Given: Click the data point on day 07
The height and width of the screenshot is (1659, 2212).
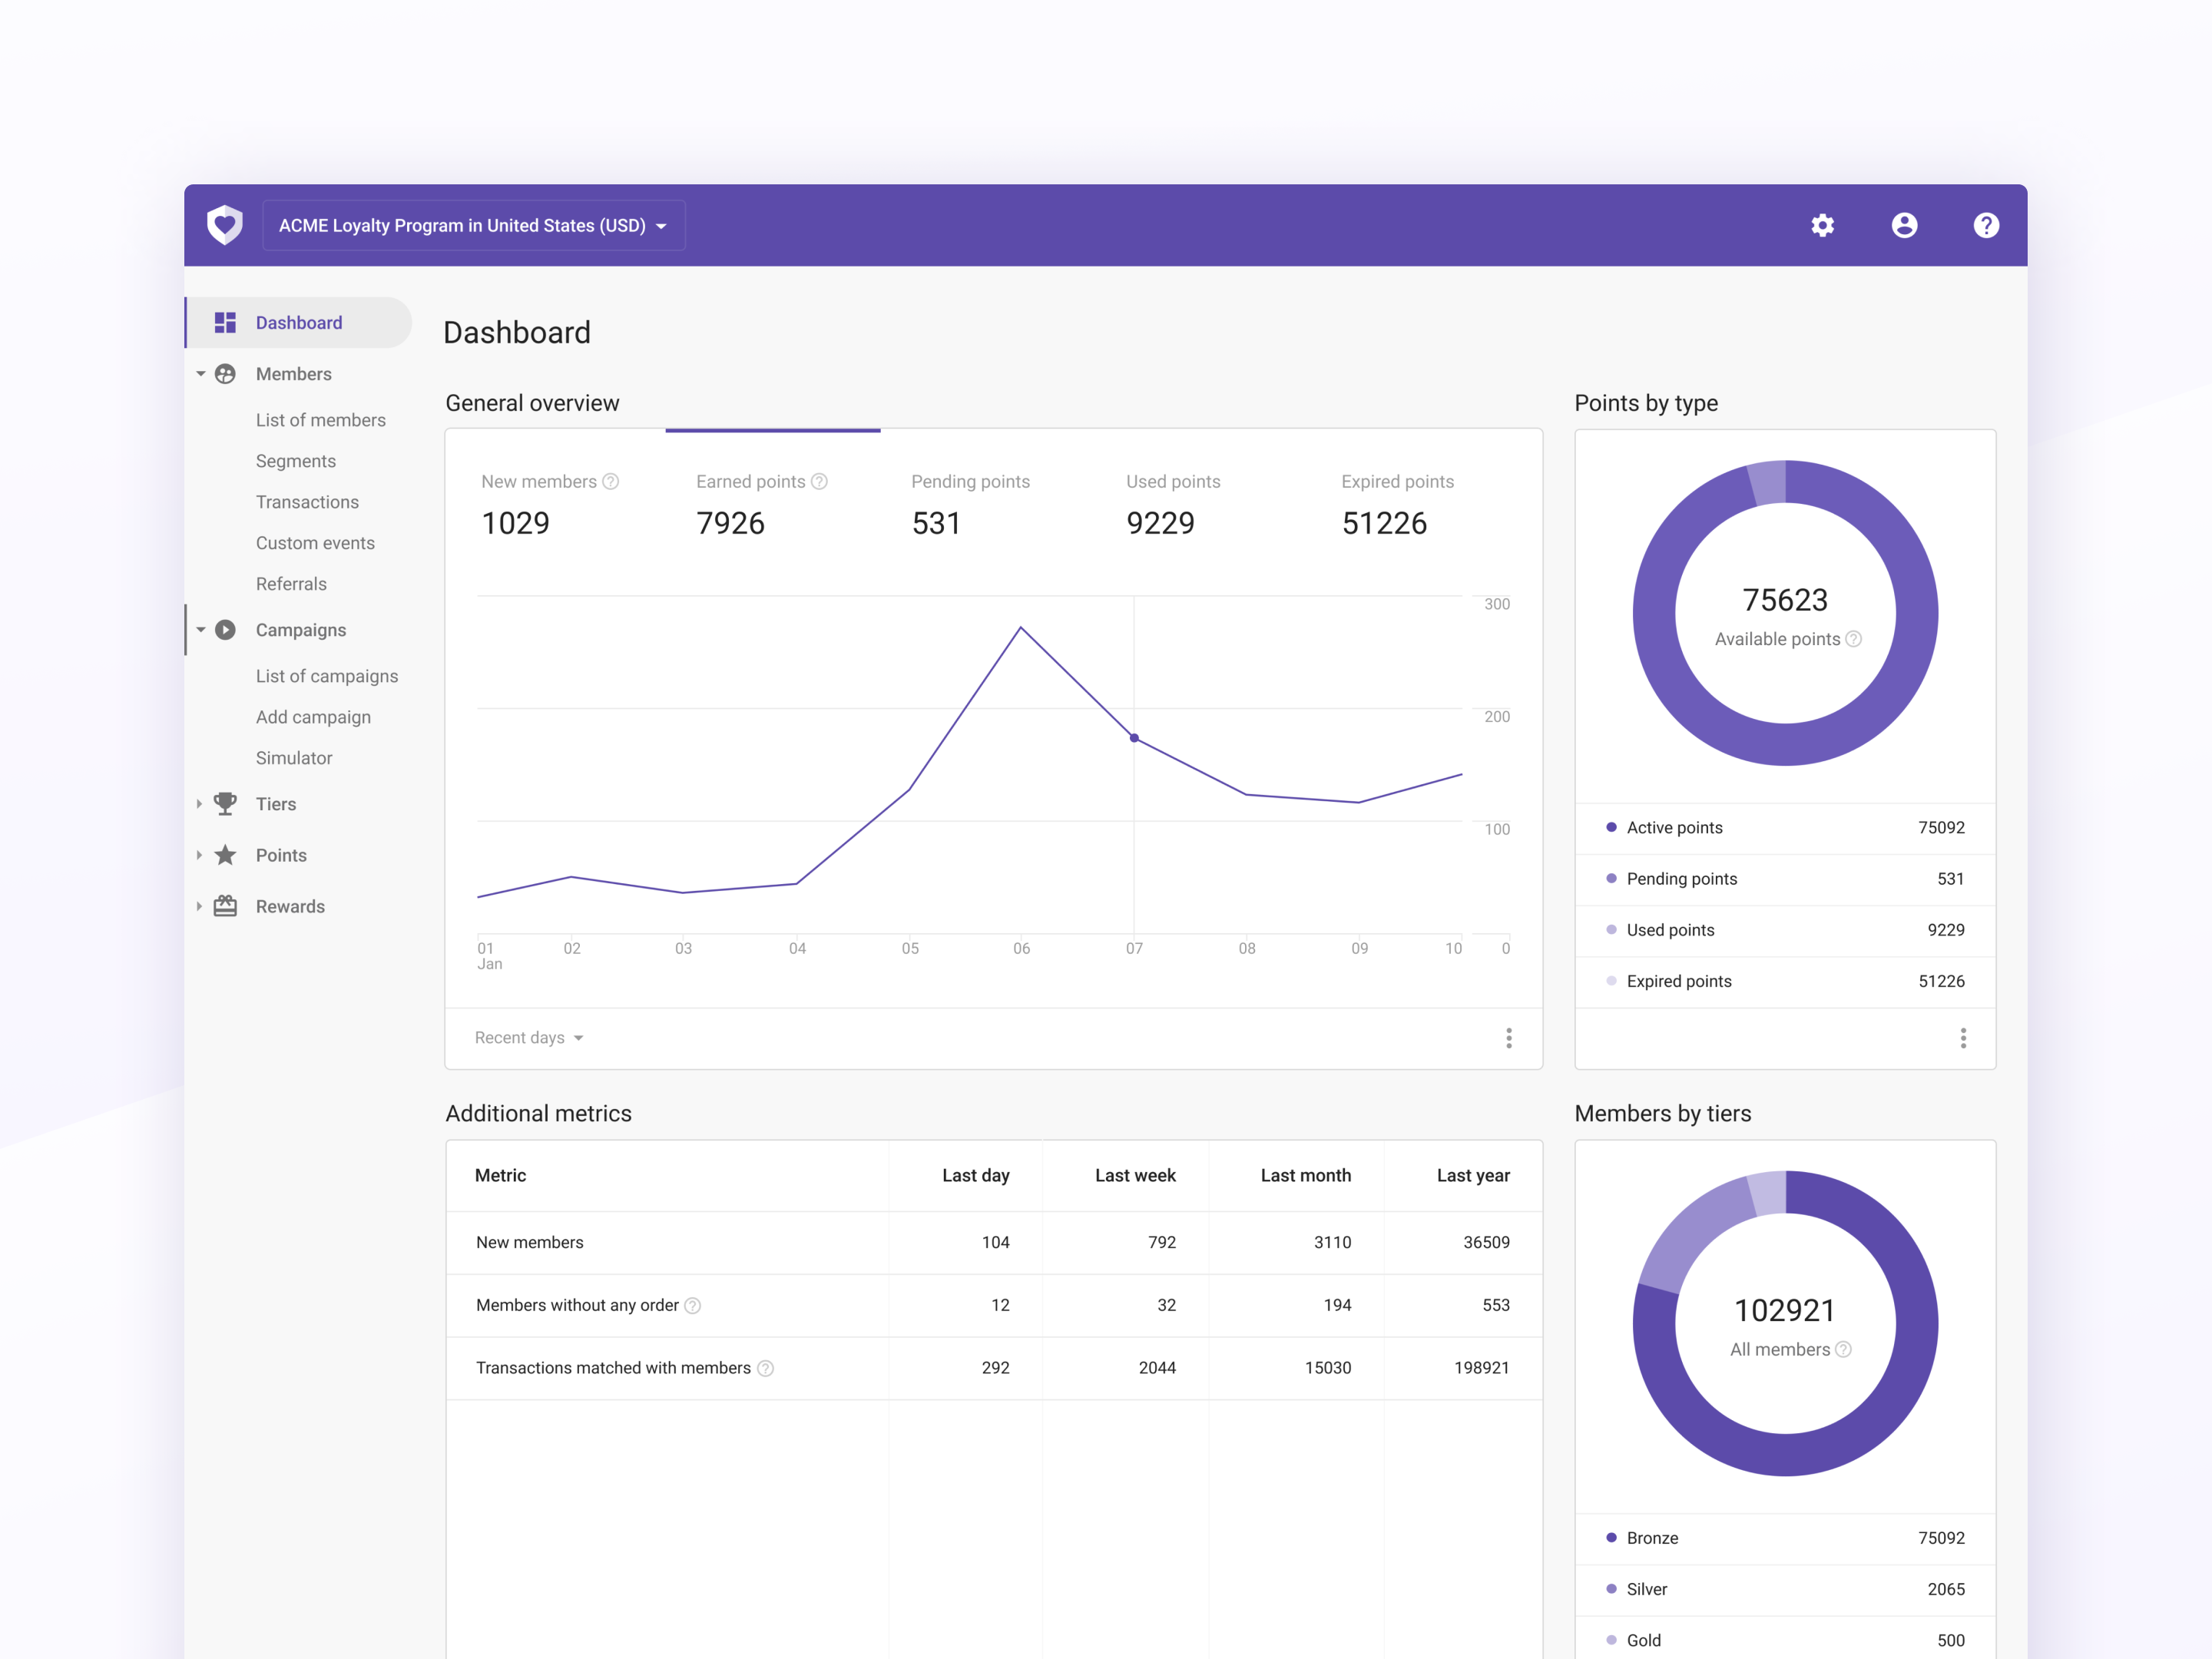Looking at the screenshot, I should (1134, 738).
